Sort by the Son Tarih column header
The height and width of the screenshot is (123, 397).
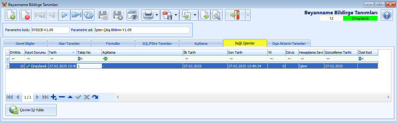(247, 52)
